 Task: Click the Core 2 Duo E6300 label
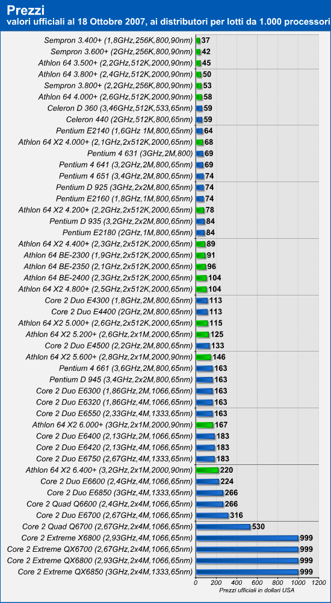click(x=114, y=391)
